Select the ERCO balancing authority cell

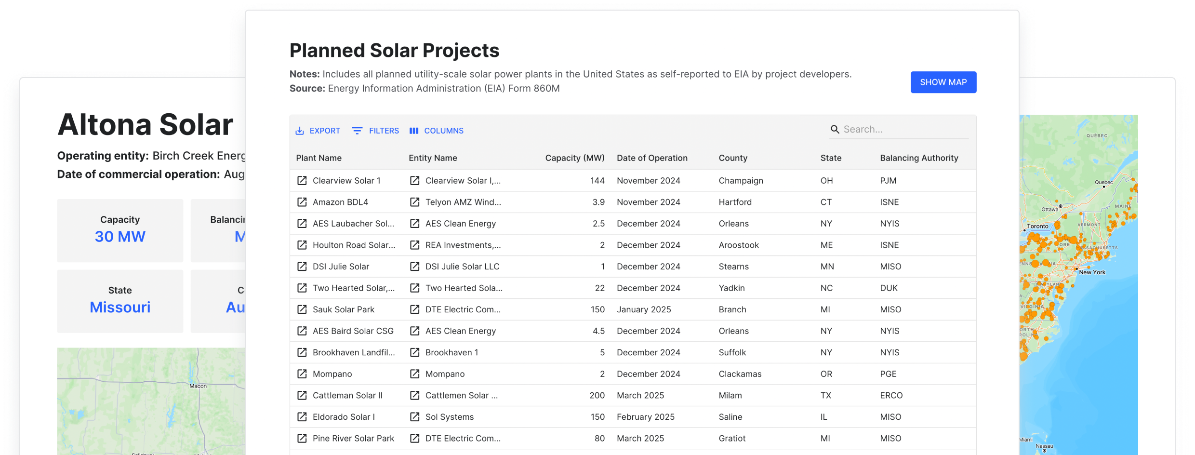[x=891, y=395]
